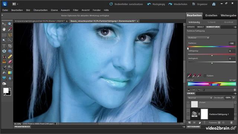Image resolution: width=238 pixels, height=134 pixels.
Task: Toggle adjustment visibility eye in Korrekturen
Action: pos(194,90)
